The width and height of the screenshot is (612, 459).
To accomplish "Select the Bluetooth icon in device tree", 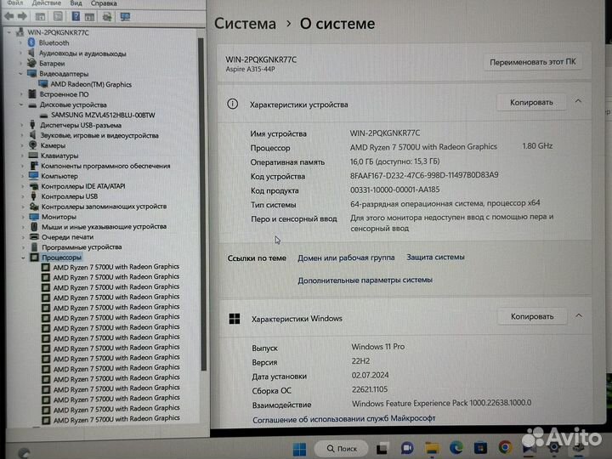I will [31, 42].
